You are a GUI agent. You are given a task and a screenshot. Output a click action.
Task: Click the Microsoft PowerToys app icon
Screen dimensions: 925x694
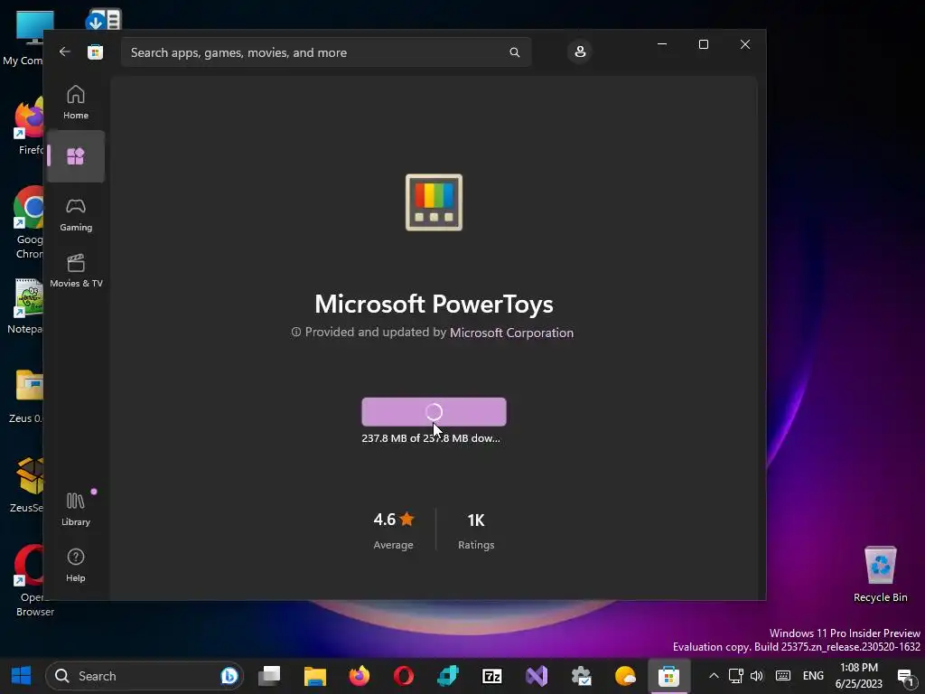click(x=434, y=202)
